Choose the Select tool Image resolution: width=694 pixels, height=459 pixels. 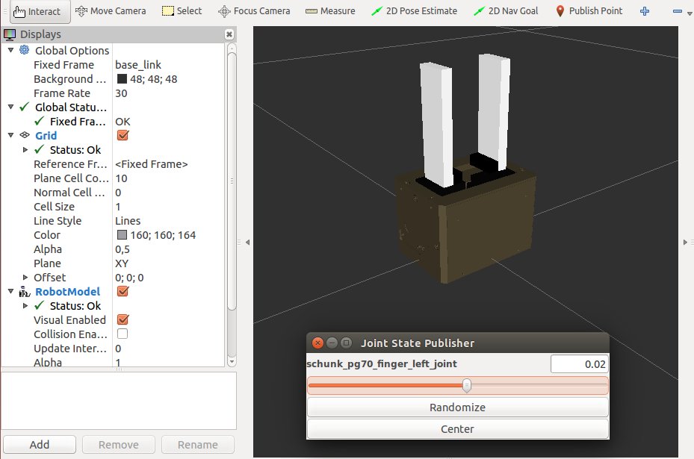click(182, 11)
